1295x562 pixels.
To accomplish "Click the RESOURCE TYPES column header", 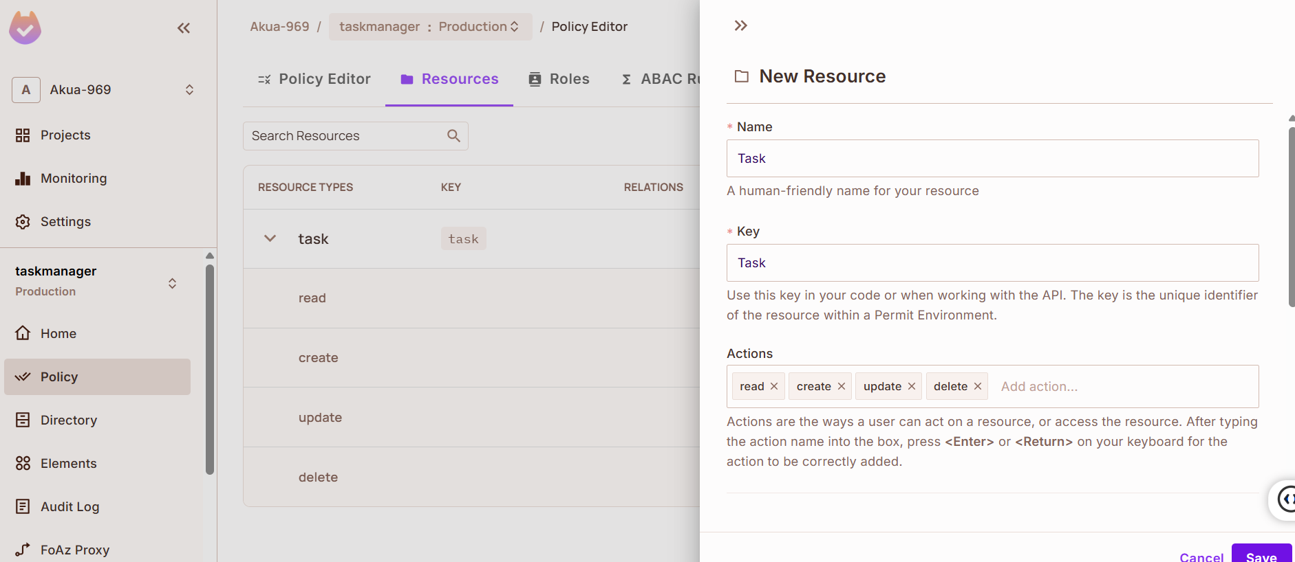I will coord(306,187).
